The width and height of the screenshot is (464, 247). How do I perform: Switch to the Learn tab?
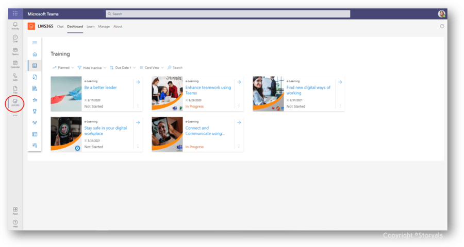point(91,27)
